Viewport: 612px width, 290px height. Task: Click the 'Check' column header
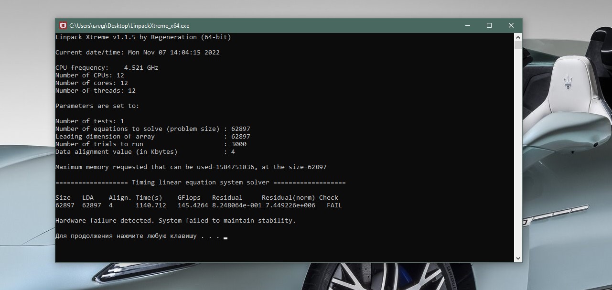(x=329, y=198)
